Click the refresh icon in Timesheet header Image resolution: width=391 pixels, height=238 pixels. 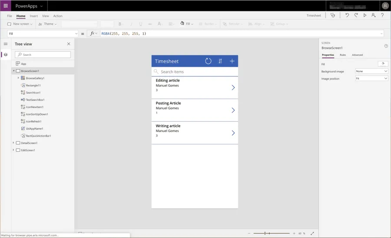(x=208, y=61)
